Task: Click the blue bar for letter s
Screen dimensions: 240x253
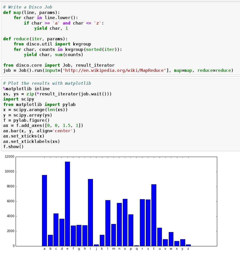Action: 148,223
